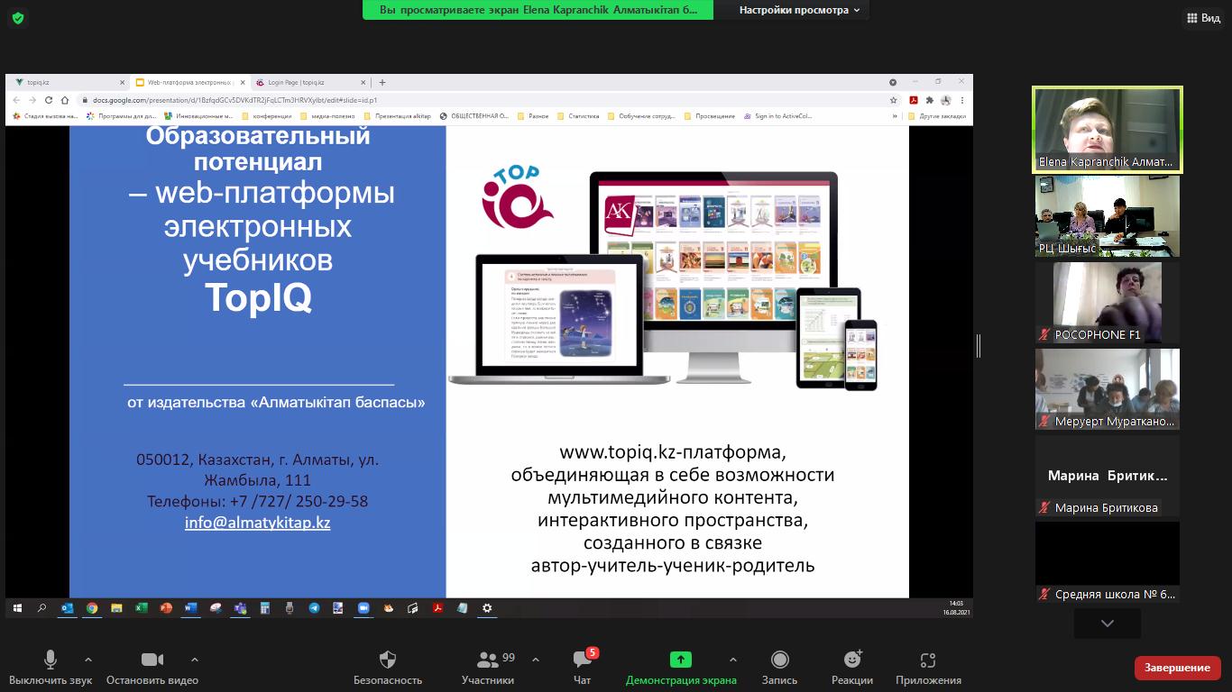
Task: Click the docs.google.com address bar
Action: (487, 100)
